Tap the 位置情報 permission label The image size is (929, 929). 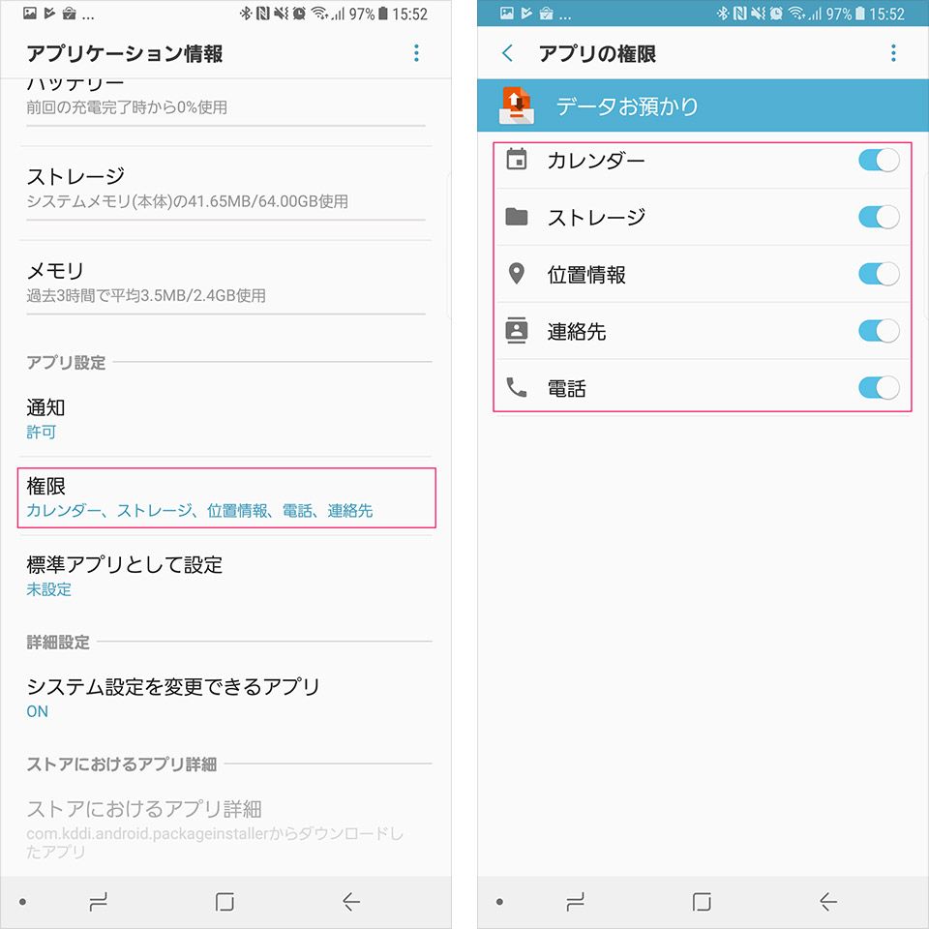[x=586, y=274]
